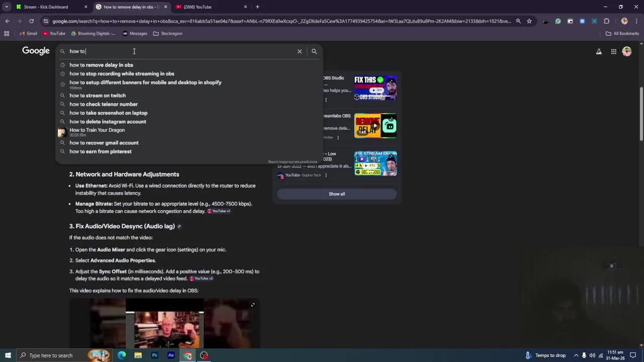
Task: Open the notification center icon
Action: tap(633, 355)
